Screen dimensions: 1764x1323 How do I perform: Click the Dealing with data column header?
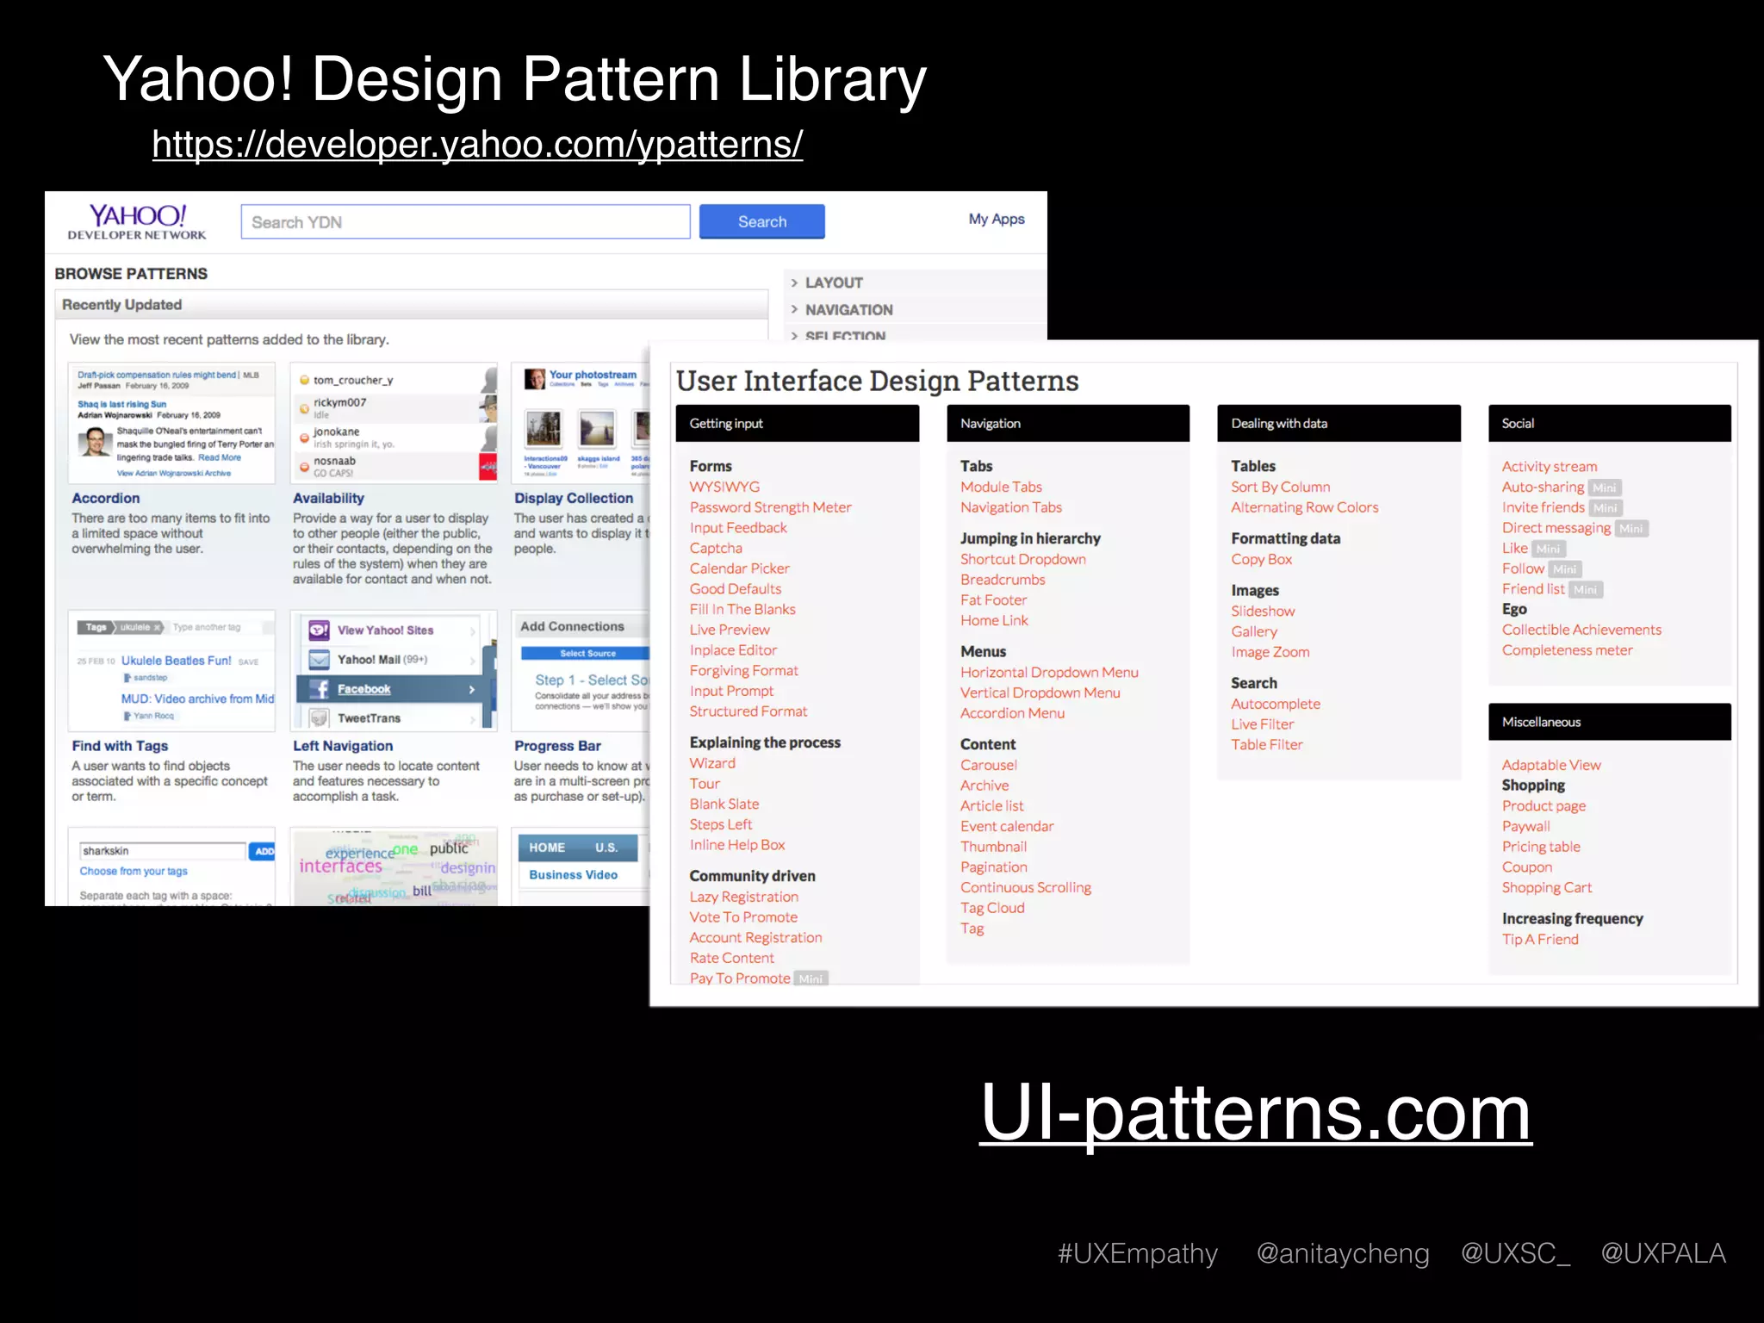[1339, 423]
